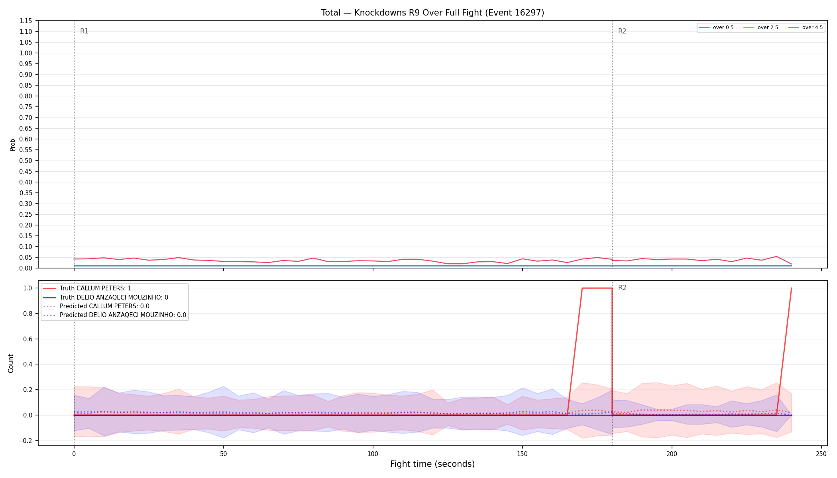
Task: Select legend entry 'Truth DELIO ANZAQECI MOUZINHO: 0'
Action: (x=114, y=298)
